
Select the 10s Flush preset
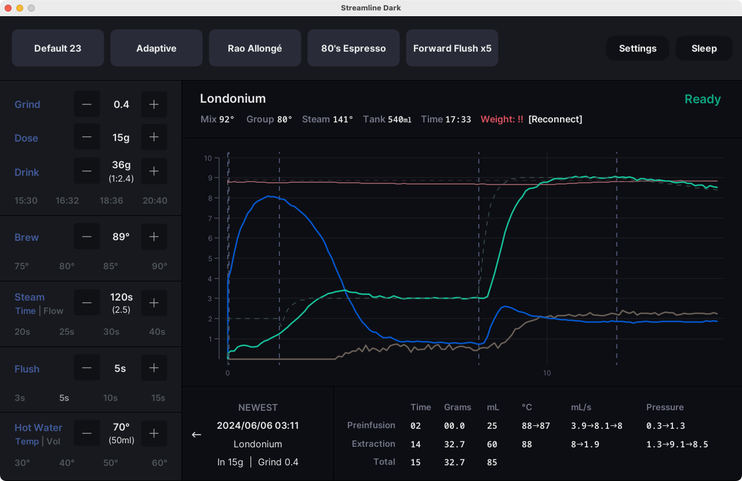click(110, 398)
